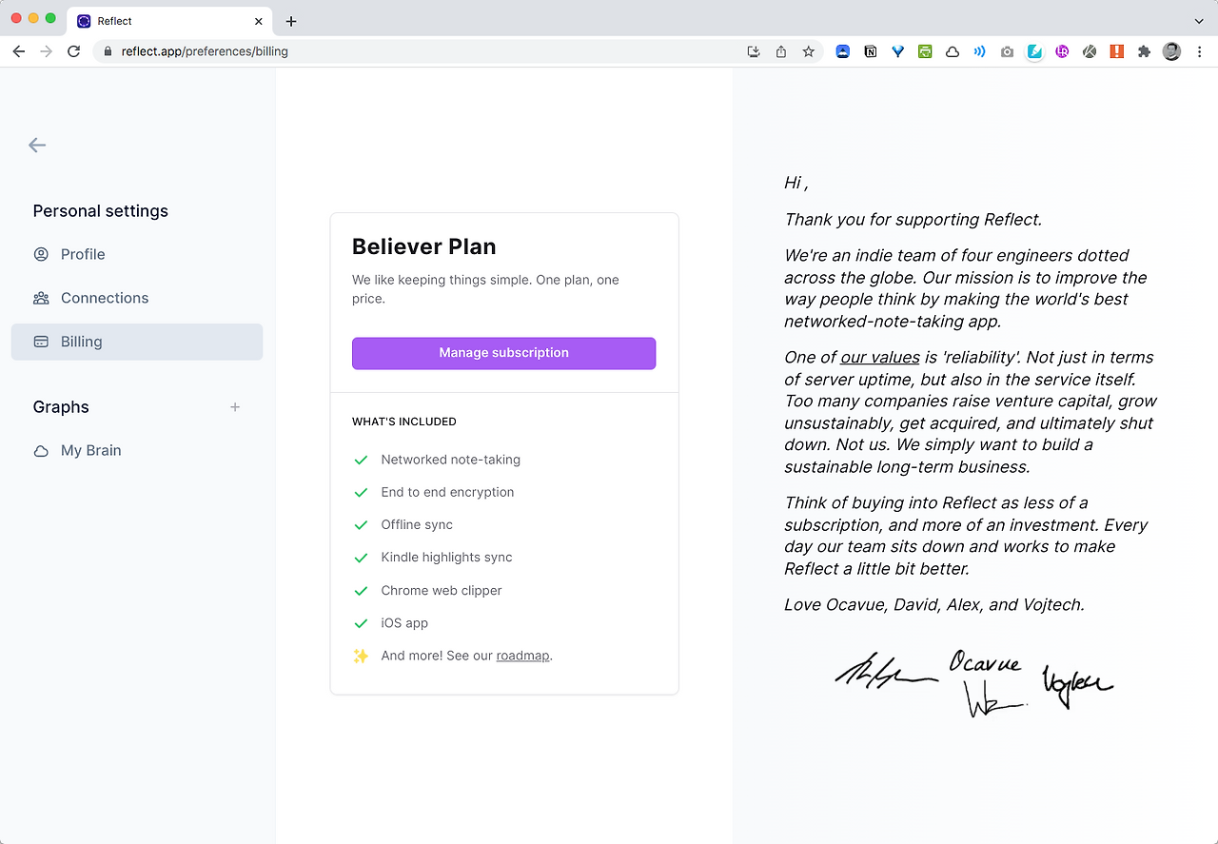1218x844 pixels.
Task: Click the gray circular K extension icon
Action: 1090,51
